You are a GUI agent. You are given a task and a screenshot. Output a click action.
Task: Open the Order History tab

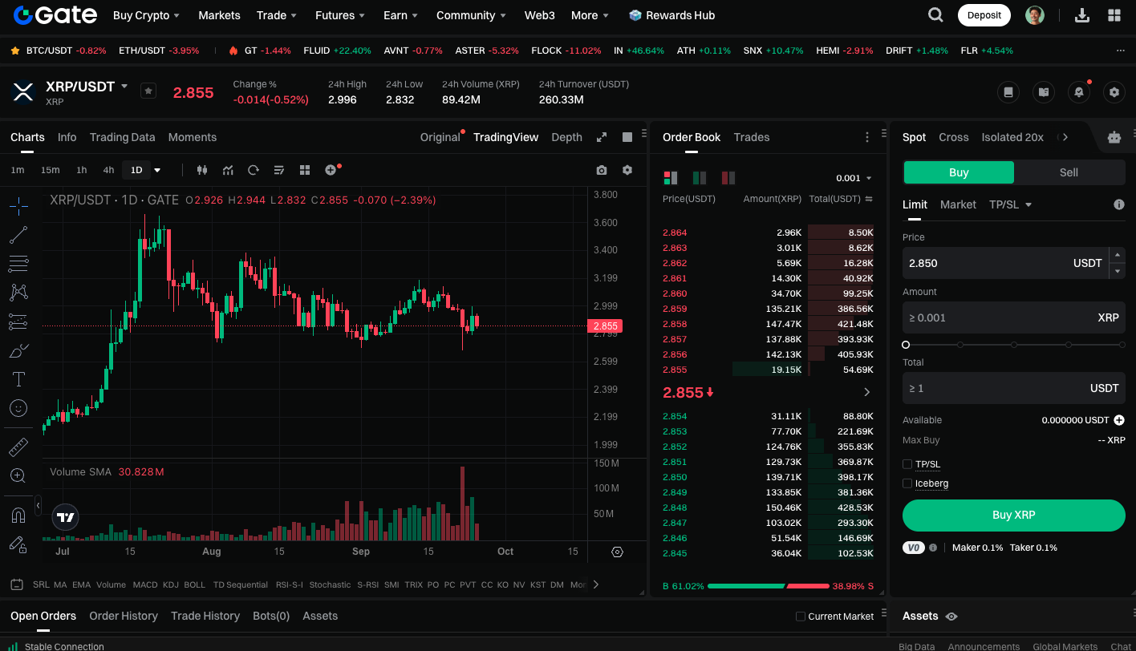click(124, 616)
